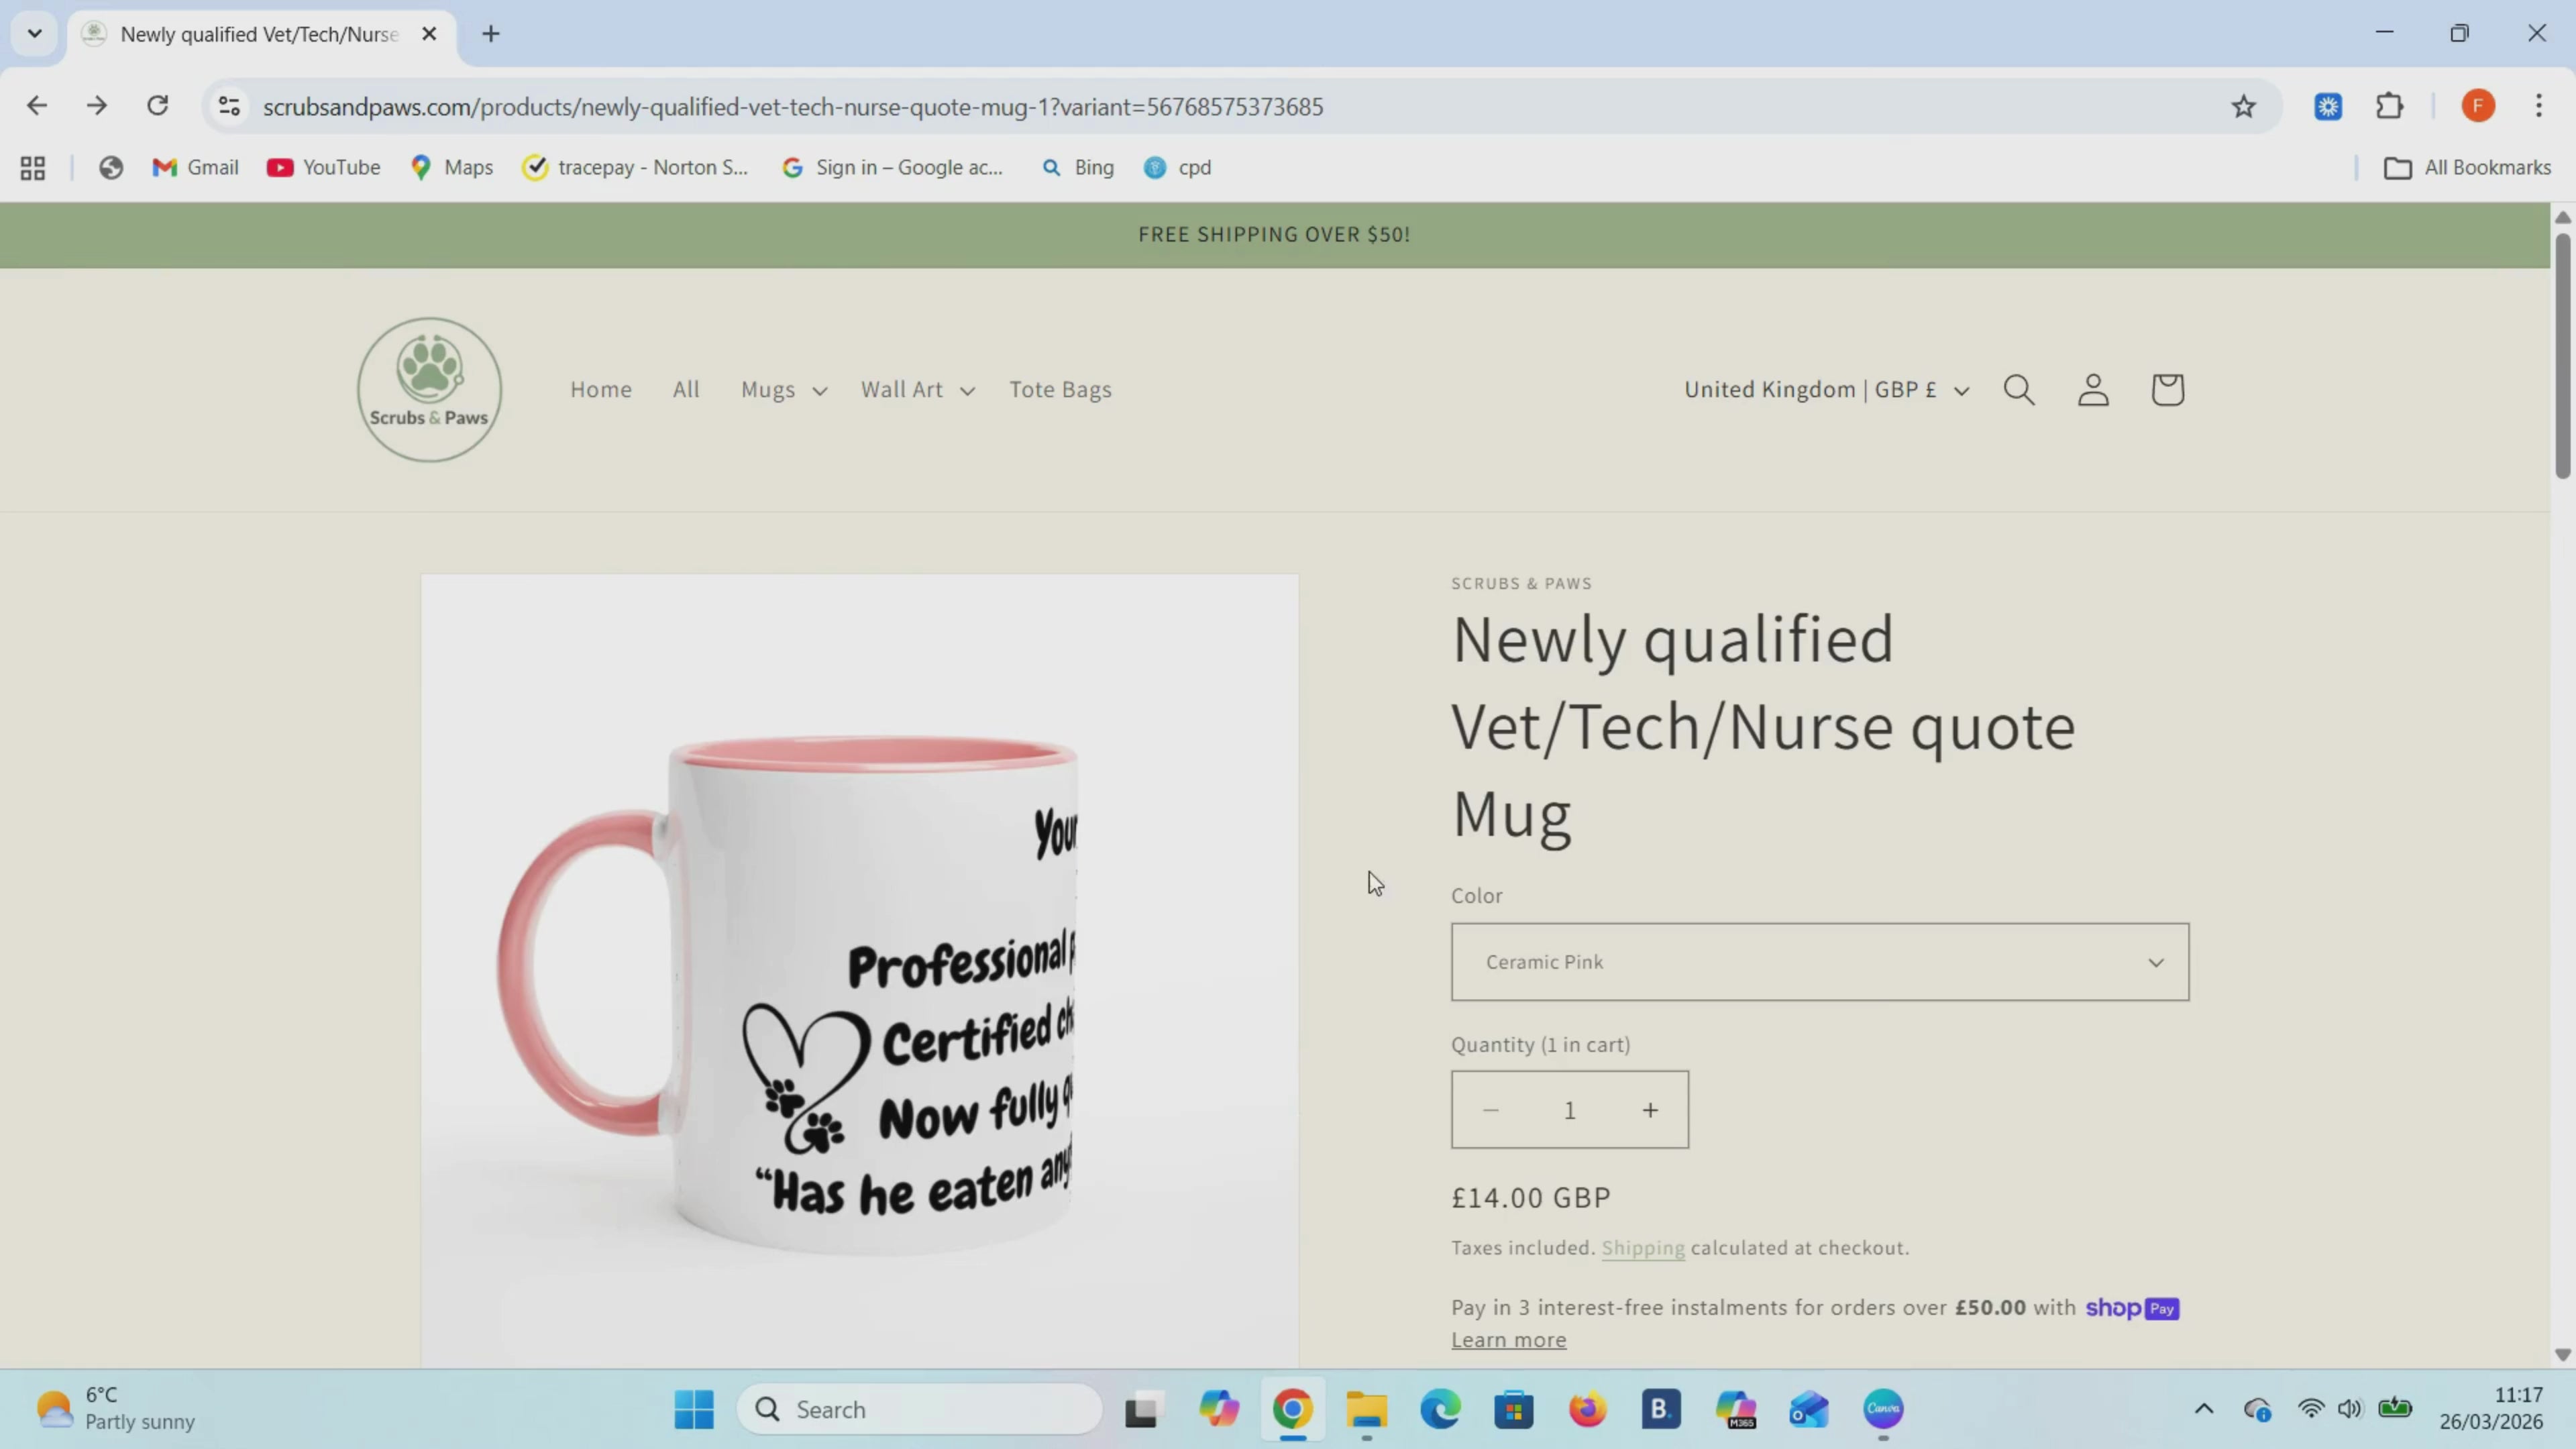Image resolution: width=2576 pixels, height=1449 pixels.
Task: Open the cpd bookmark
Action: point(1178,168)
